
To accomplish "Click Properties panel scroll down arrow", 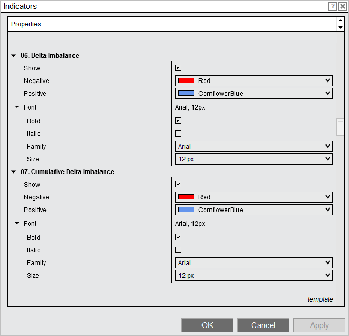I will coord(340,28).
